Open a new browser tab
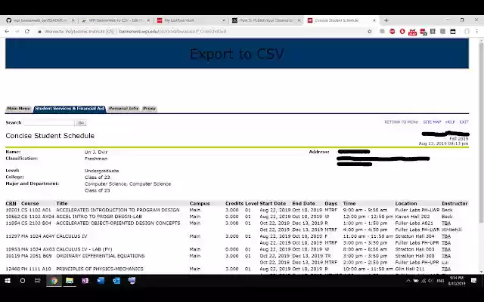 (386, 20)
